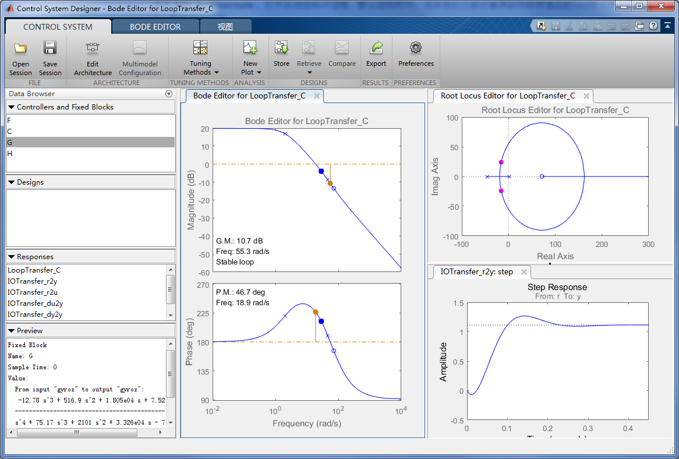Click the switch windows icon
Image resolution: width=679 pixels, height=459 pixels.
tap(639, 26)
